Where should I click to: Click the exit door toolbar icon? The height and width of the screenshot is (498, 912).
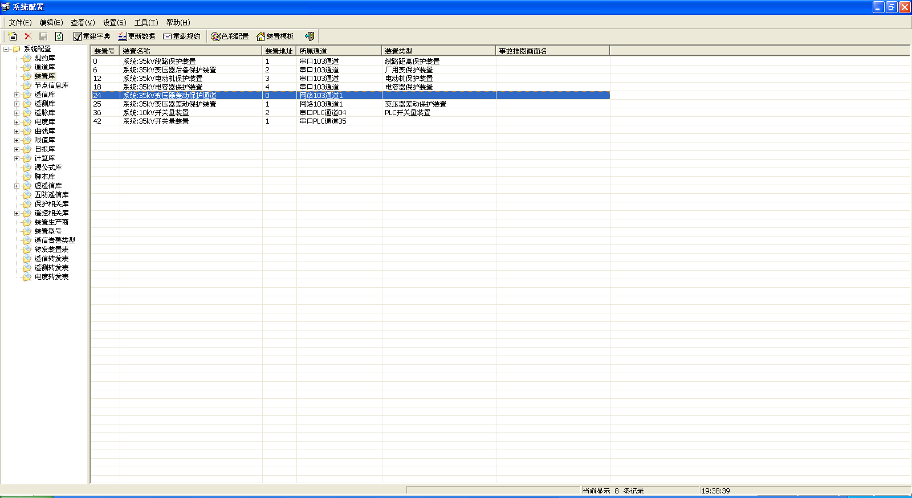tap(309, 36)
